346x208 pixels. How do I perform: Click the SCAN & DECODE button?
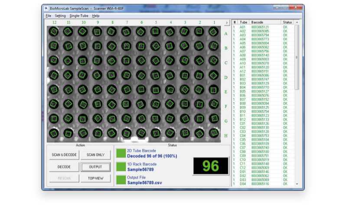(64, 155)
